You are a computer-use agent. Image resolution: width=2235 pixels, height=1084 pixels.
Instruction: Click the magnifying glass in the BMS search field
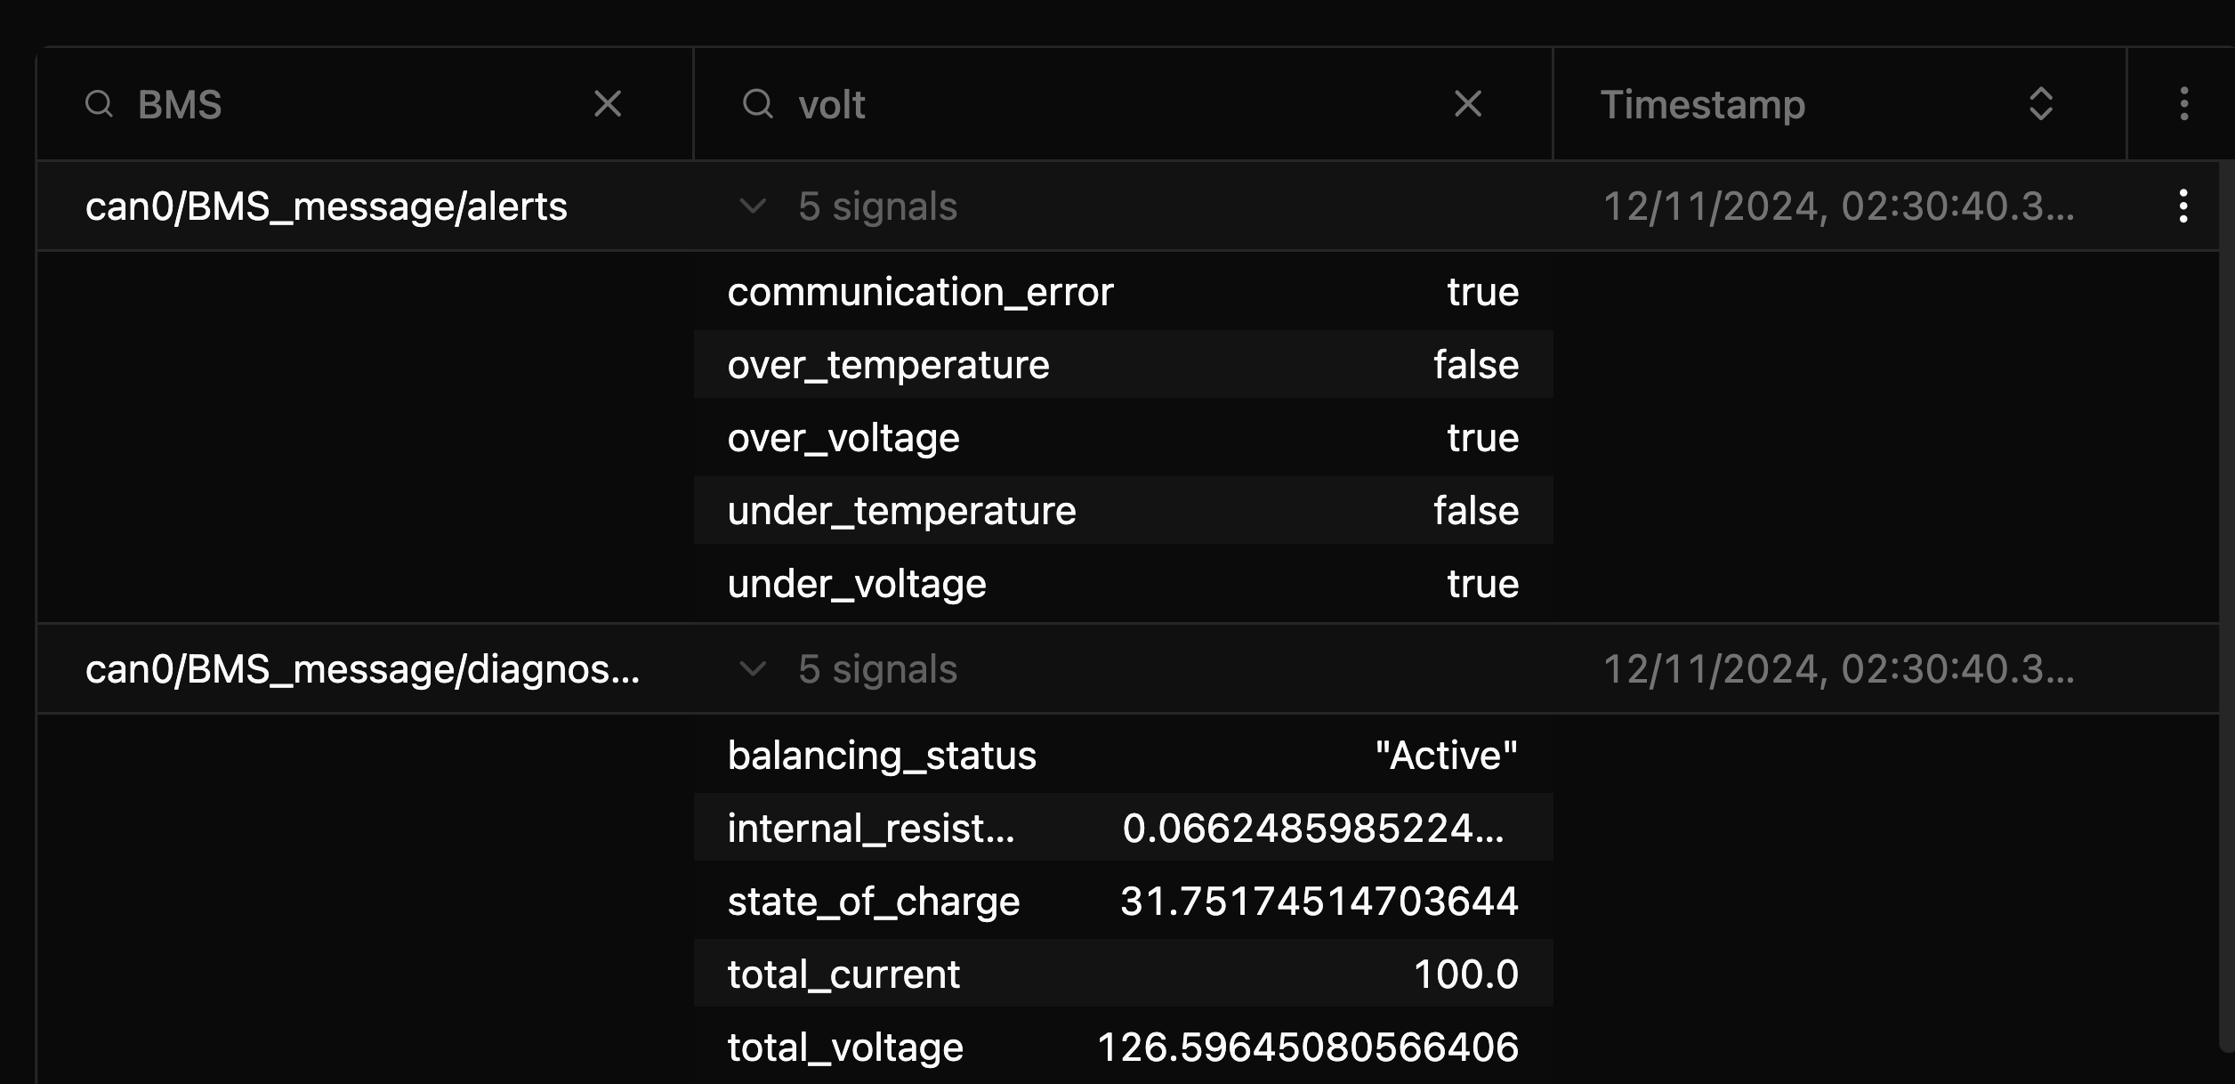tap(100, 104)
